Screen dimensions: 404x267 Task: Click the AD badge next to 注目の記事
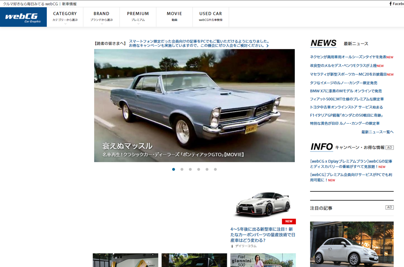390,207
